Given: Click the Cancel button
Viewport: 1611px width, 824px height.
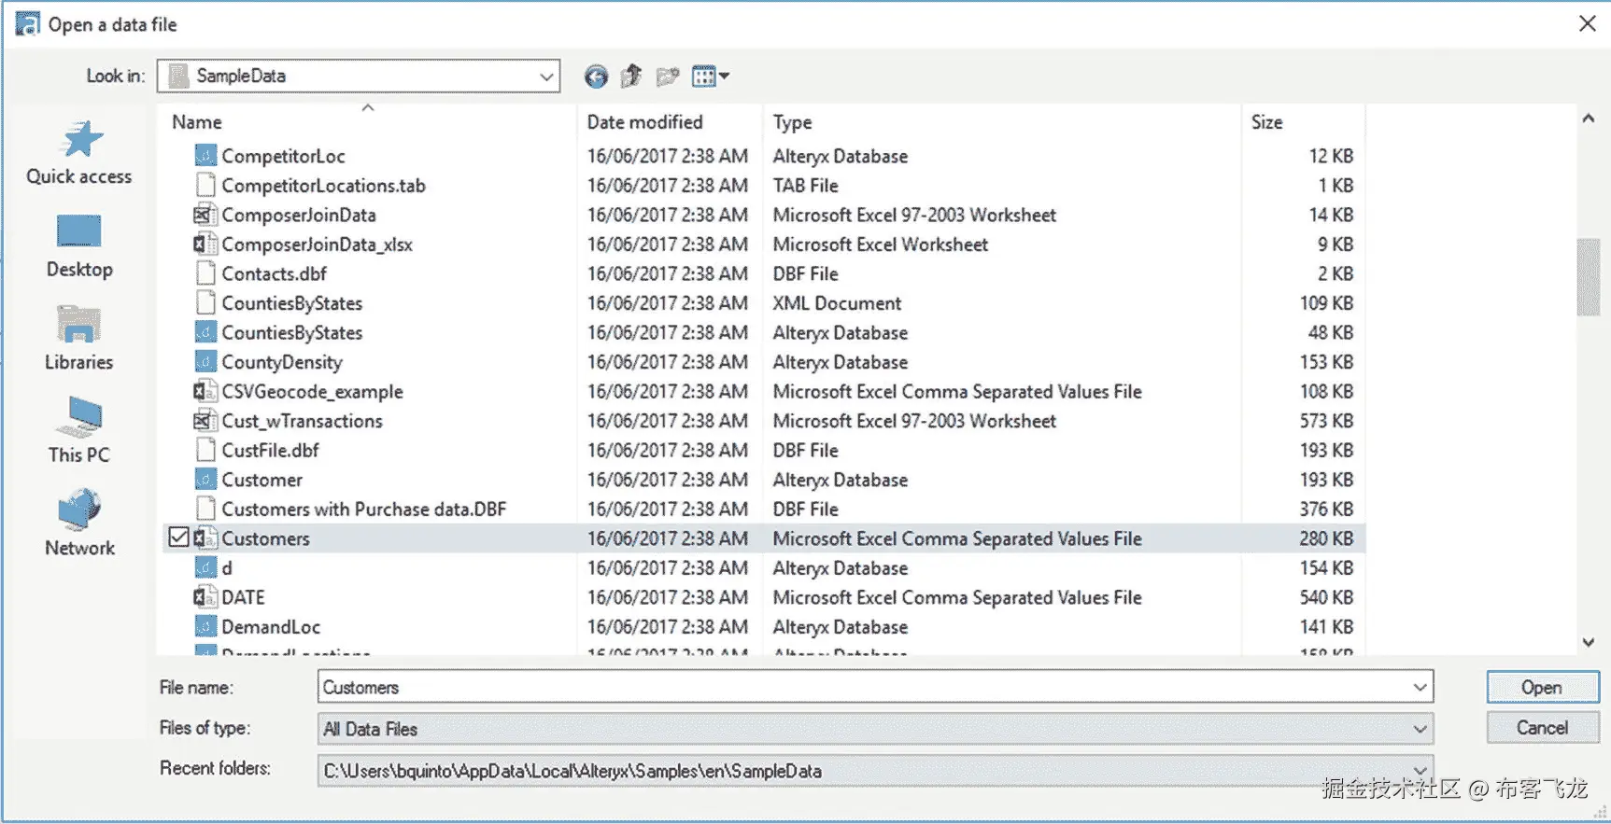Looking at the screenshot, I should pyautogui.click(x=1542, y=728).
